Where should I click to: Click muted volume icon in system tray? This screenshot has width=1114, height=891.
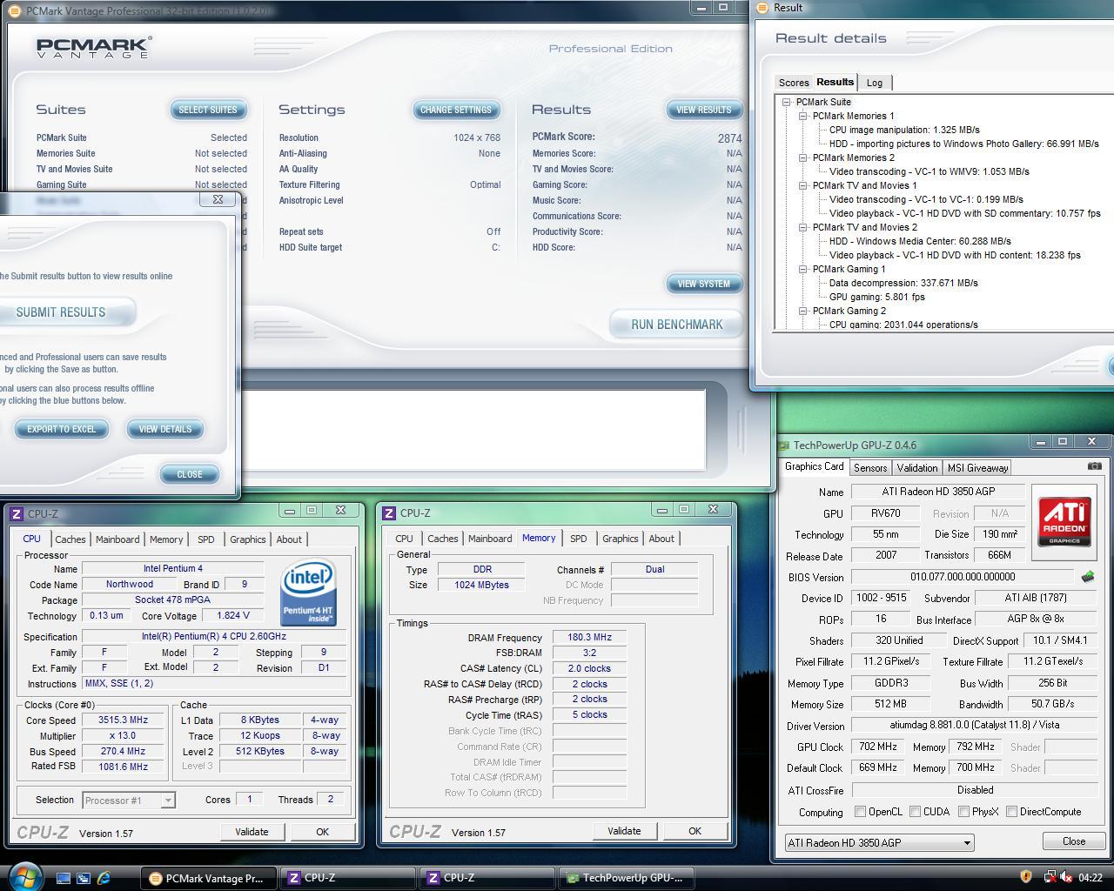pos(1065,877)
